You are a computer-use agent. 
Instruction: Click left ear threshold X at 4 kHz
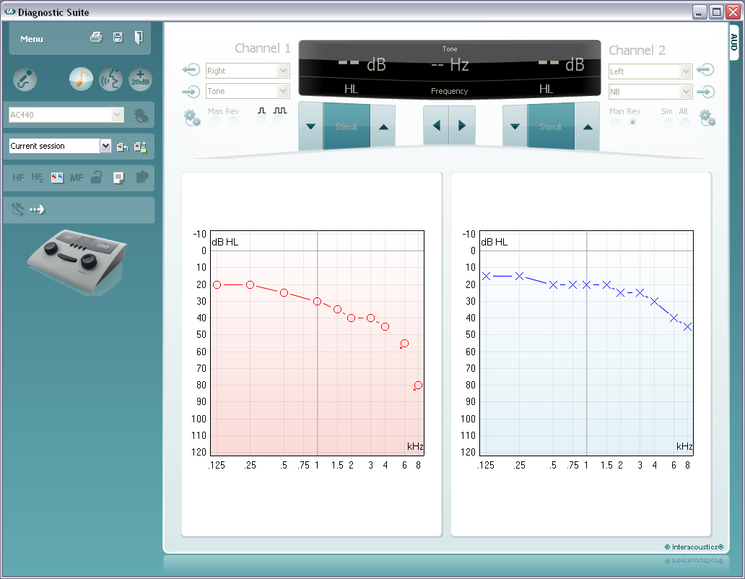tap(654, 302)
